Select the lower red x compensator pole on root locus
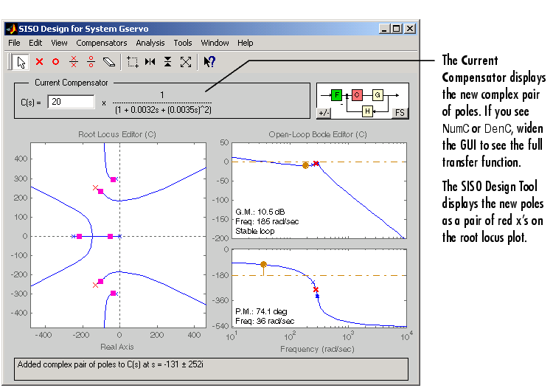The height and width of the screenshot is (388, 553). tap(95, 285)
